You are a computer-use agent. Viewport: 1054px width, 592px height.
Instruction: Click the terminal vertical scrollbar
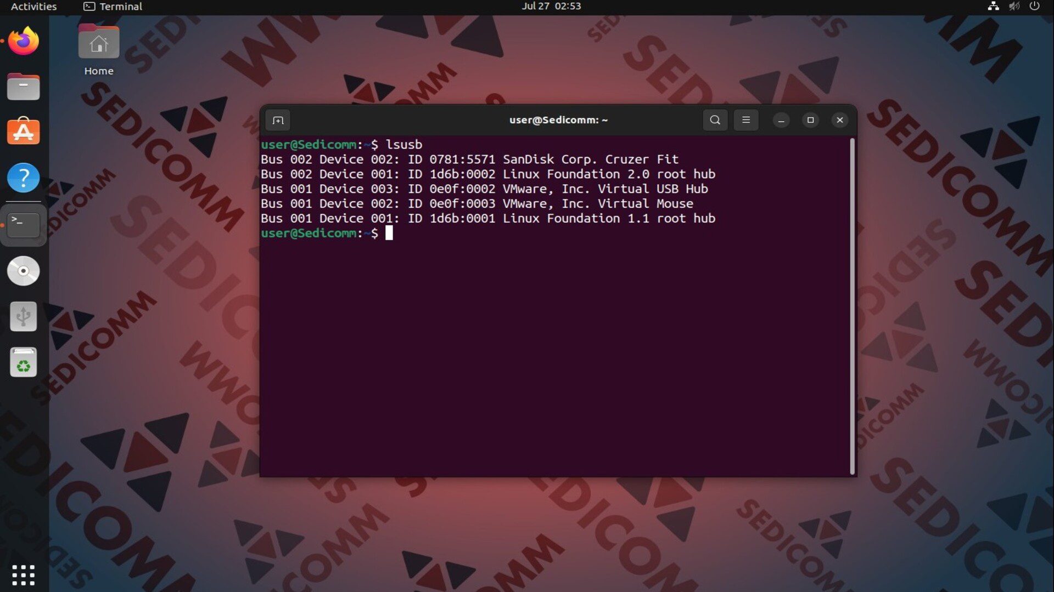[852, 306]
